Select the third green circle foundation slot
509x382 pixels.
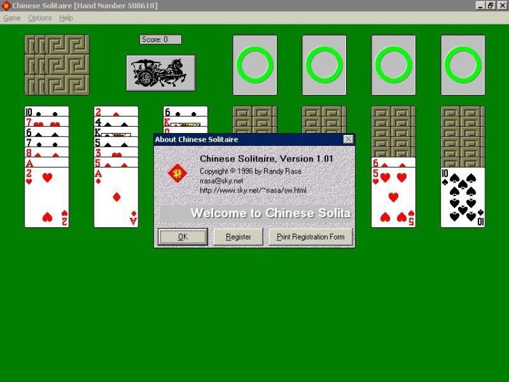coord(394,65)
